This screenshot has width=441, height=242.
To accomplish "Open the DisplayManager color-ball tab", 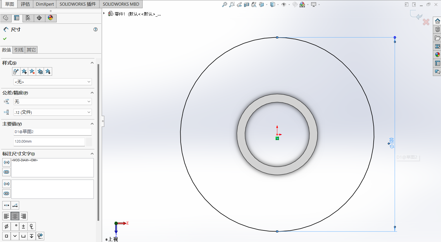I will (x=50, y=18).
